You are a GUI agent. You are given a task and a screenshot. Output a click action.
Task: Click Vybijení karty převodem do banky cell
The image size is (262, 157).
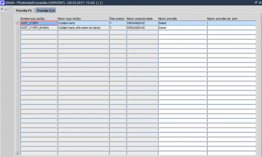[83, 28]
